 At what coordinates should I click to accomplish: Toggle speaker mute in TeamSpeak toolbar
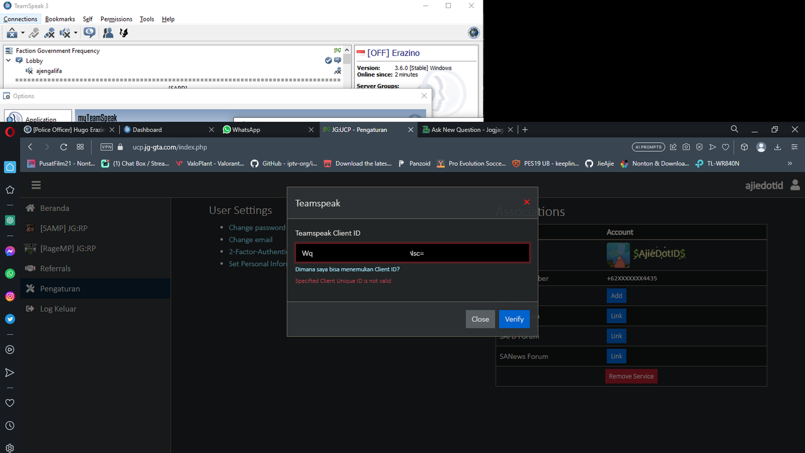click(x=65, y=33)
